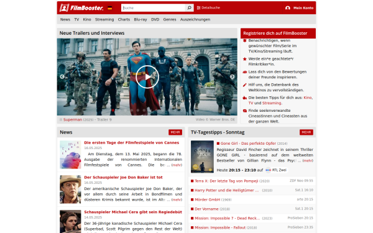Open the Streaming menu
373x233 pixels.
coord(104,19)
